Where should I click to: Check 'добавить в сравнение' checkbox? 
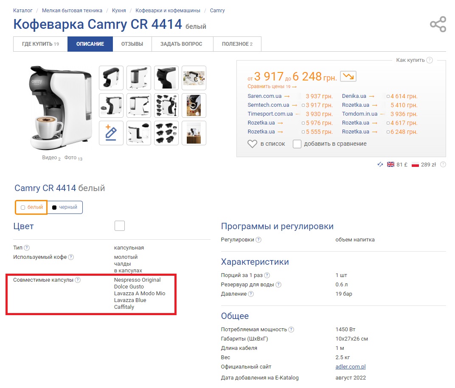click(x=297, y=144)
